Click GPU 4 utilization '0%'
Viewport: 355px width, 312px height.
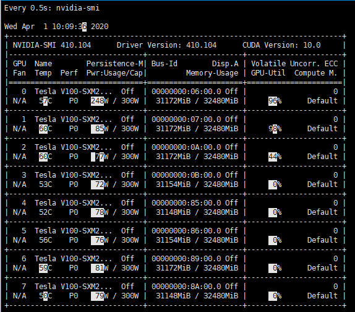277,212
